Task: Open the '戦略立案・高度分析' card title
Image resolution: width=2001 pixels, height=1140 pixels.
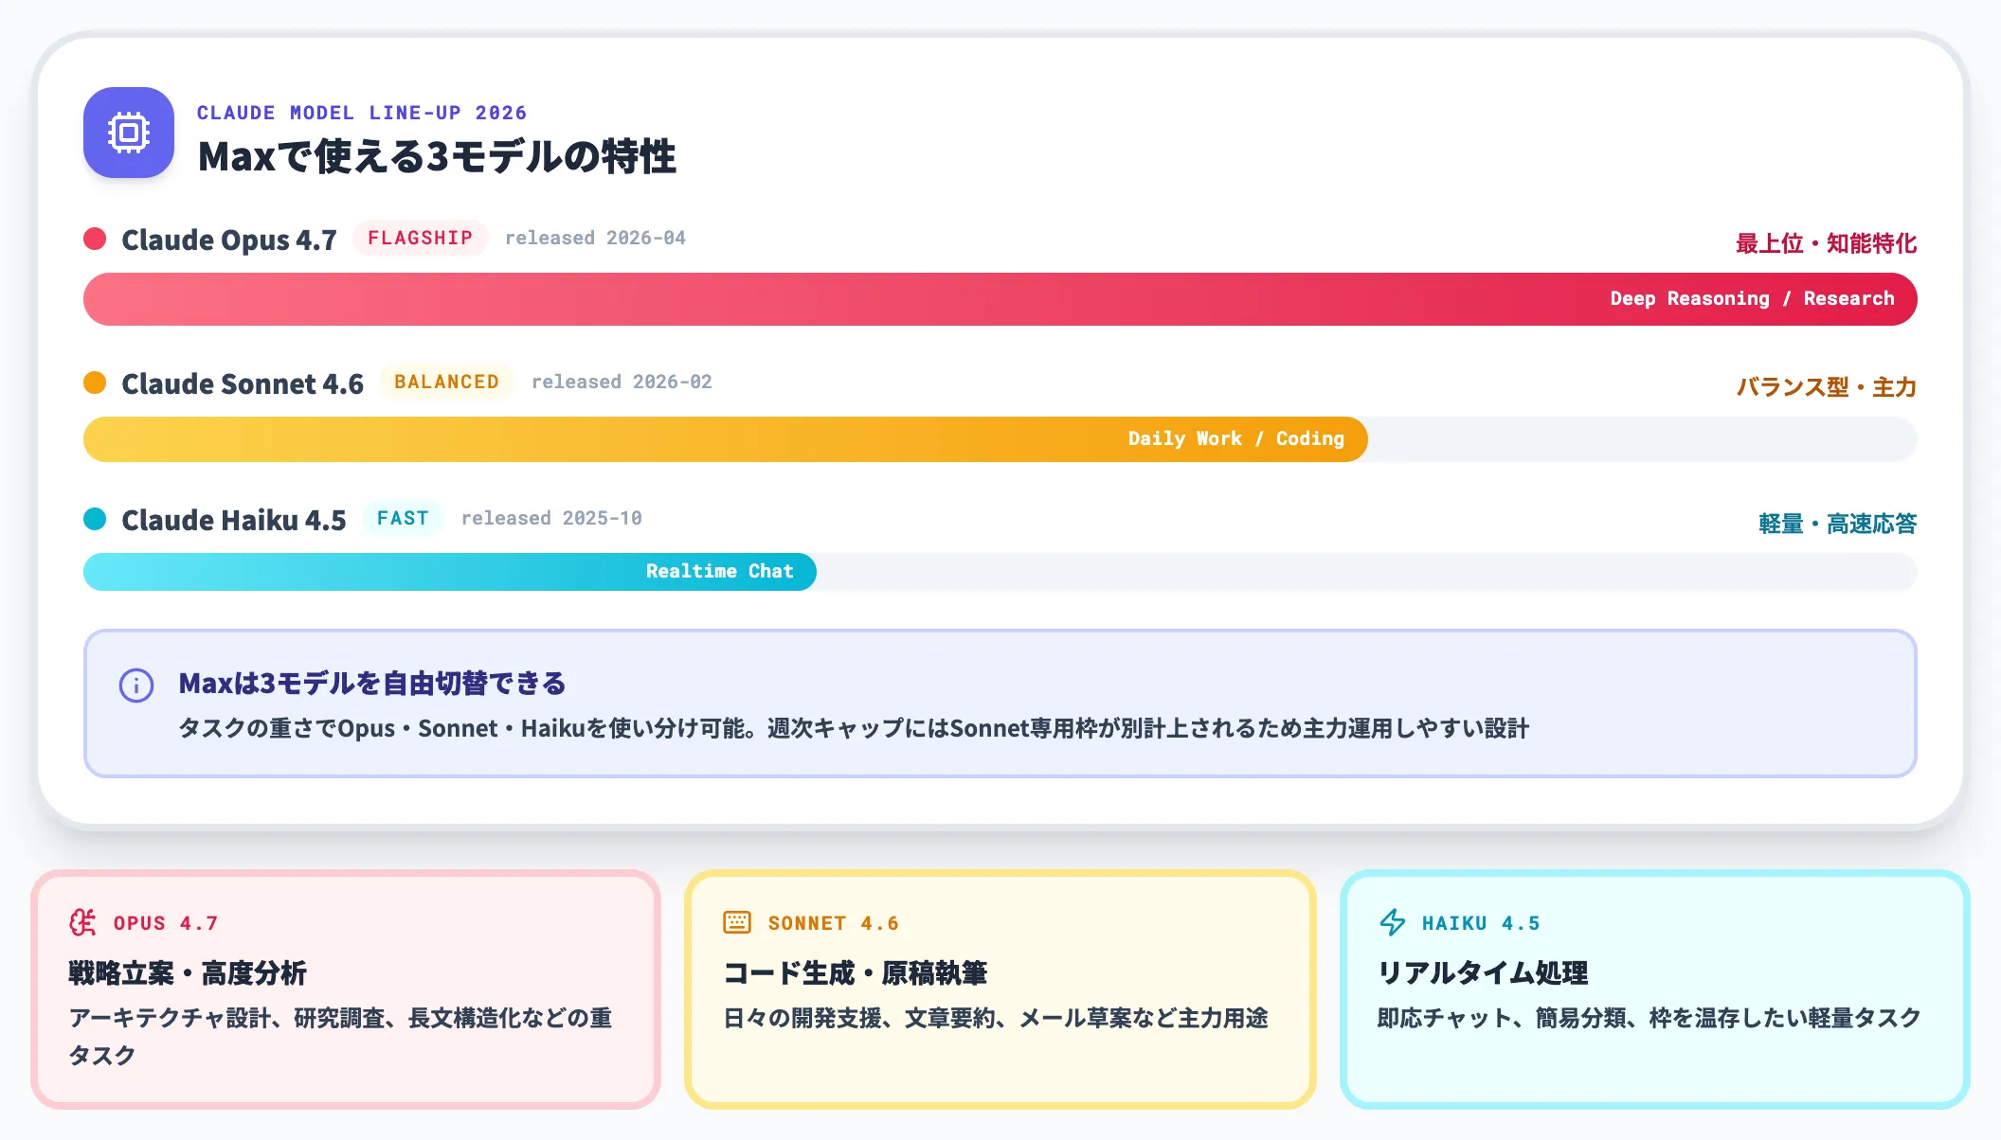Action: point(188,973)
